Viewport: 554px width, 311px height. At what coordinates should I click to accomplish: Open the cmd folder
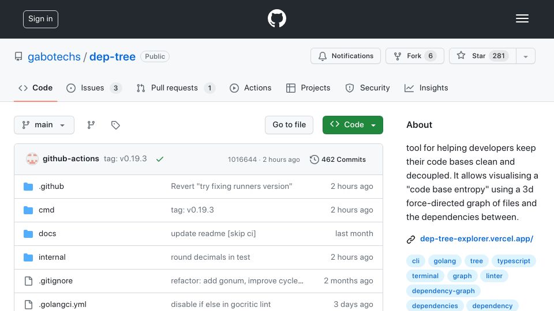pos(46,210)
